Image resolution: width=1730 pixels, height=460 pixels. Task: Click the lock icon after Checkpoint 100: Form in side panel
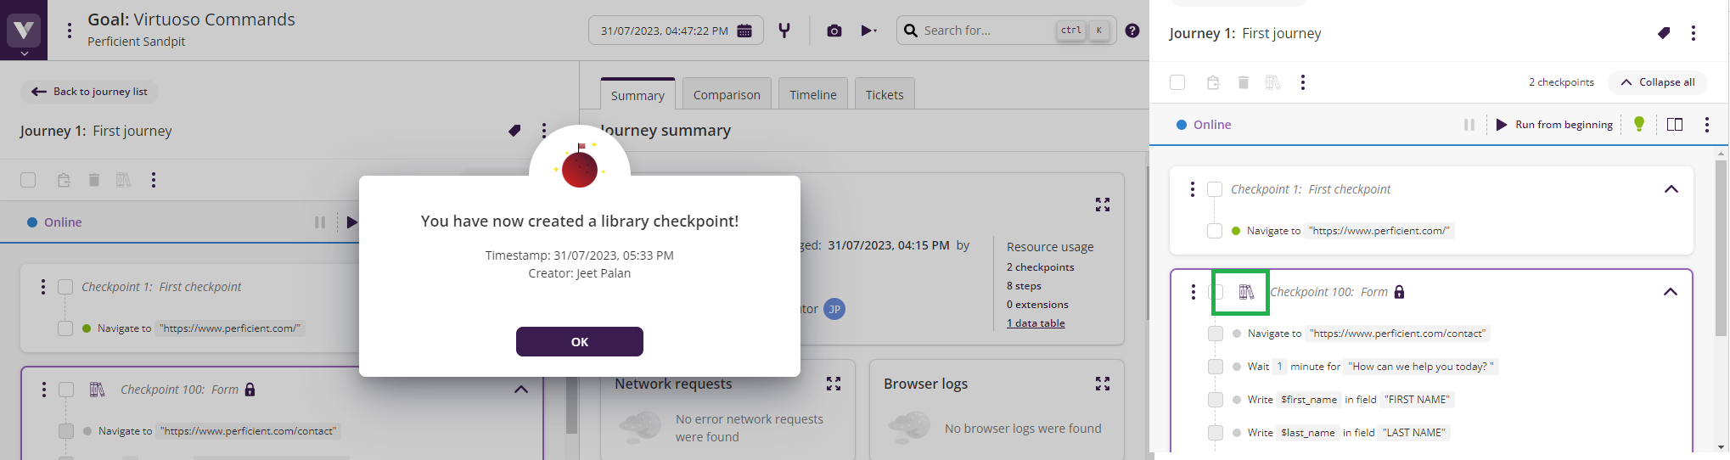[1400, 292]
